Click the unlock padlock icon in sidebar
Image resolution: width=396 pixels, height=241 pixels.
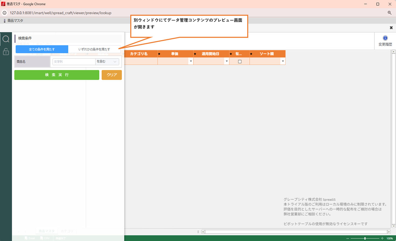pos(6,52)
